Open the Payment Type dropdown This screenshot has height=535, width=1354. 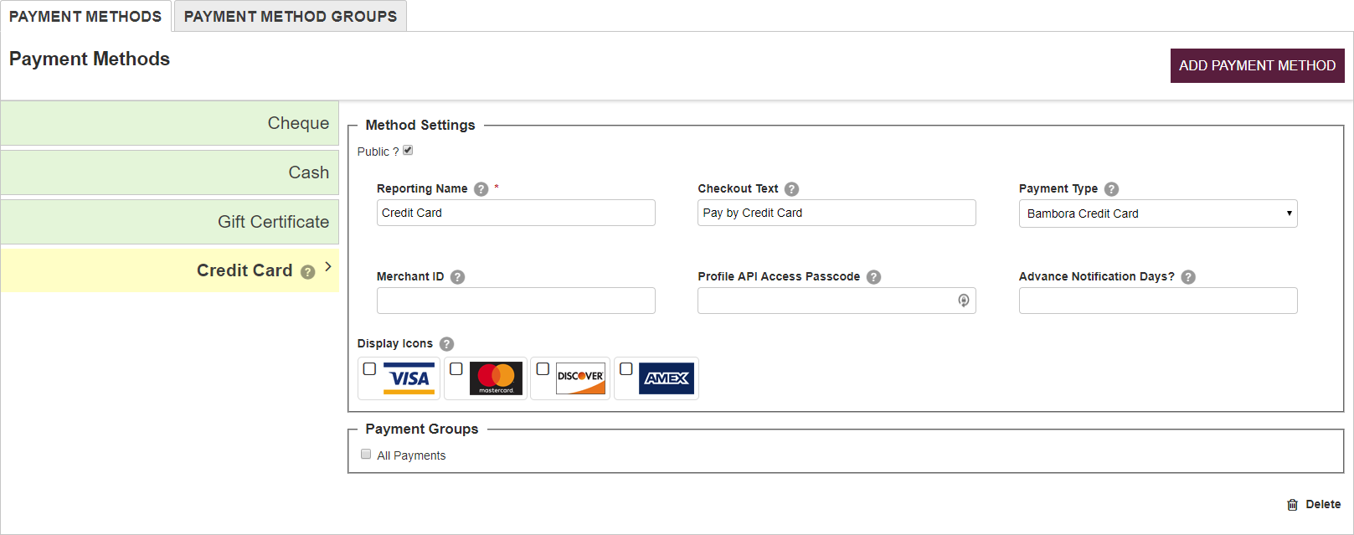coord(1157,213)
